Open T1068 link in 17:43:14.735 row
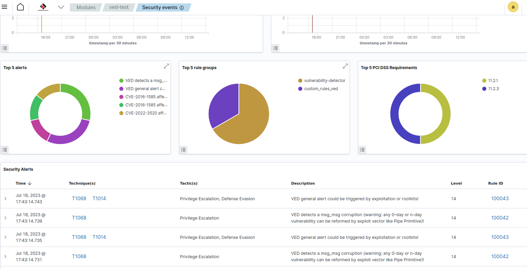Viewport: 527px width, 269px height. [x=79, y=237]
